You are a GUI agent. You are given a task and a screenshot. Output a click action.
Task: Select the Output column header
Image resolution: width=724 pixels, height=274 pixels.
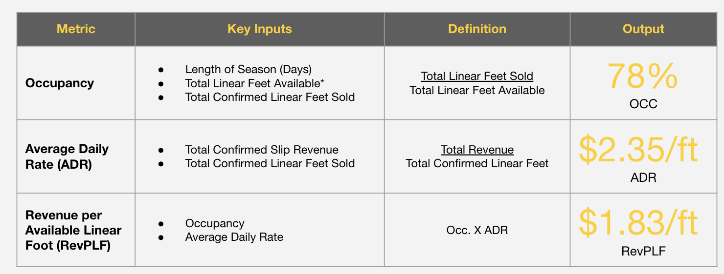point(643,29)
